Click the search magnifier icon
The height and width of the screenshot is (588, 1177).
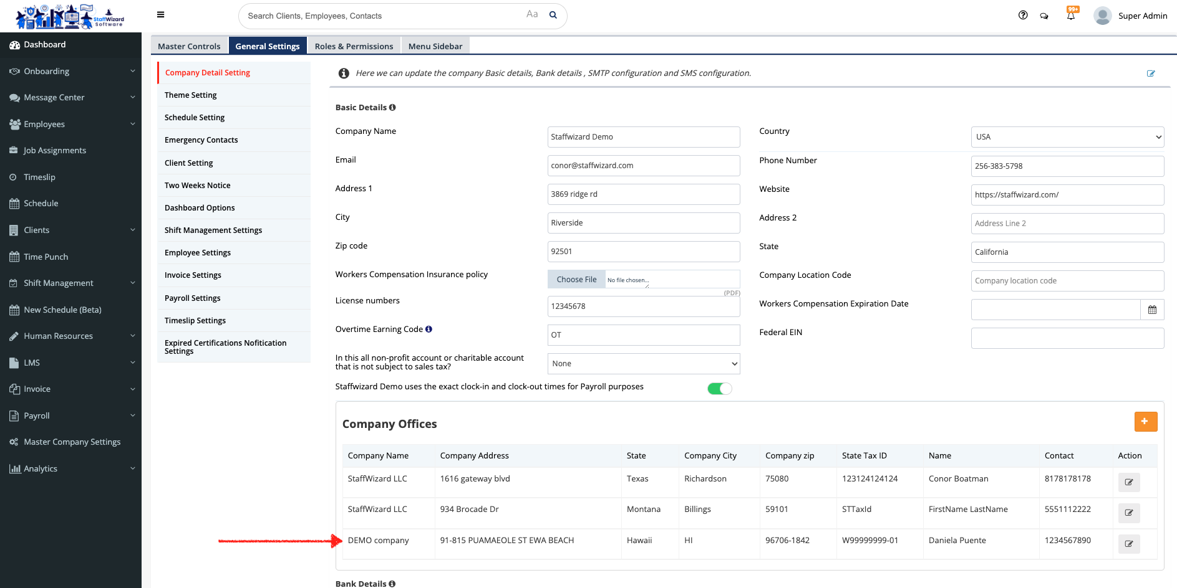[x=553, y=16]
